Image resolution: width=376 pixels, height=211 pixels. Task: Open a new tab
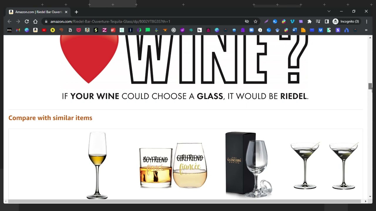(76, 12)
